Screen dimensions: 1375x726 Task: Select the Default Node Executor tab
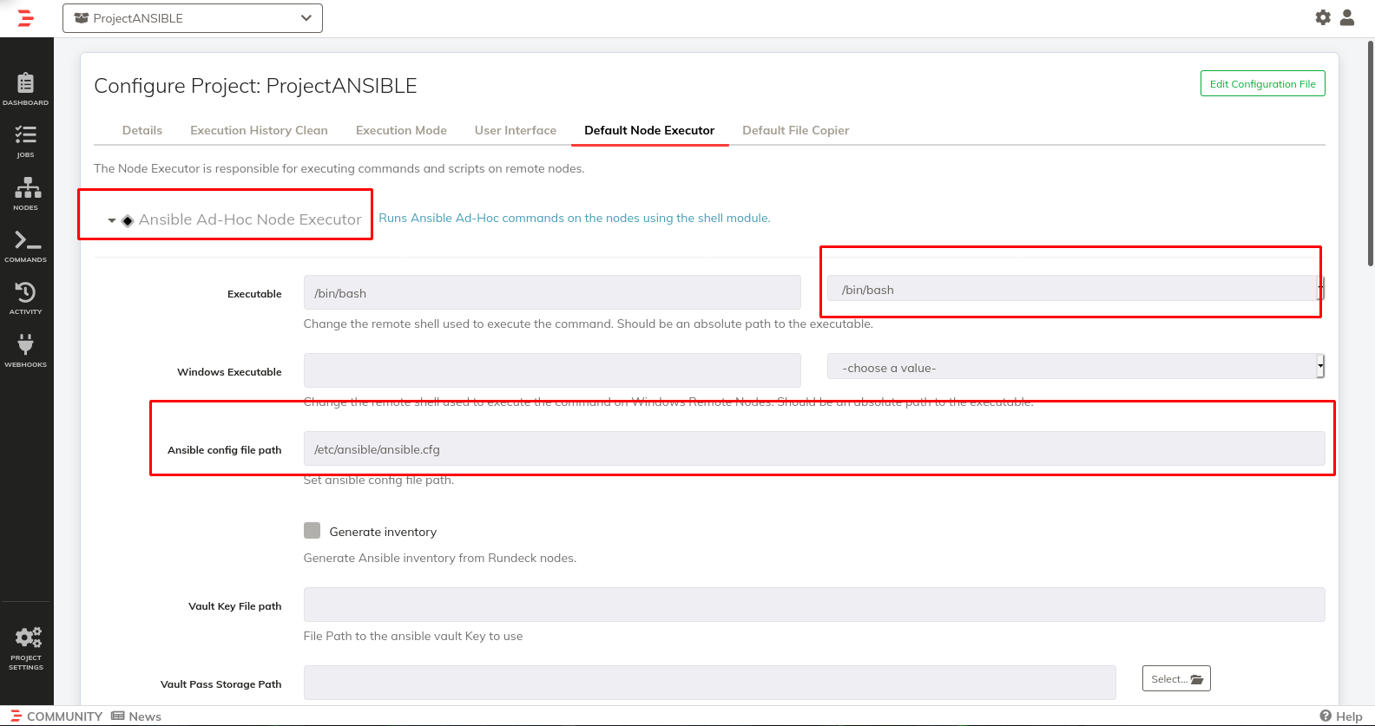click(649, 130)
